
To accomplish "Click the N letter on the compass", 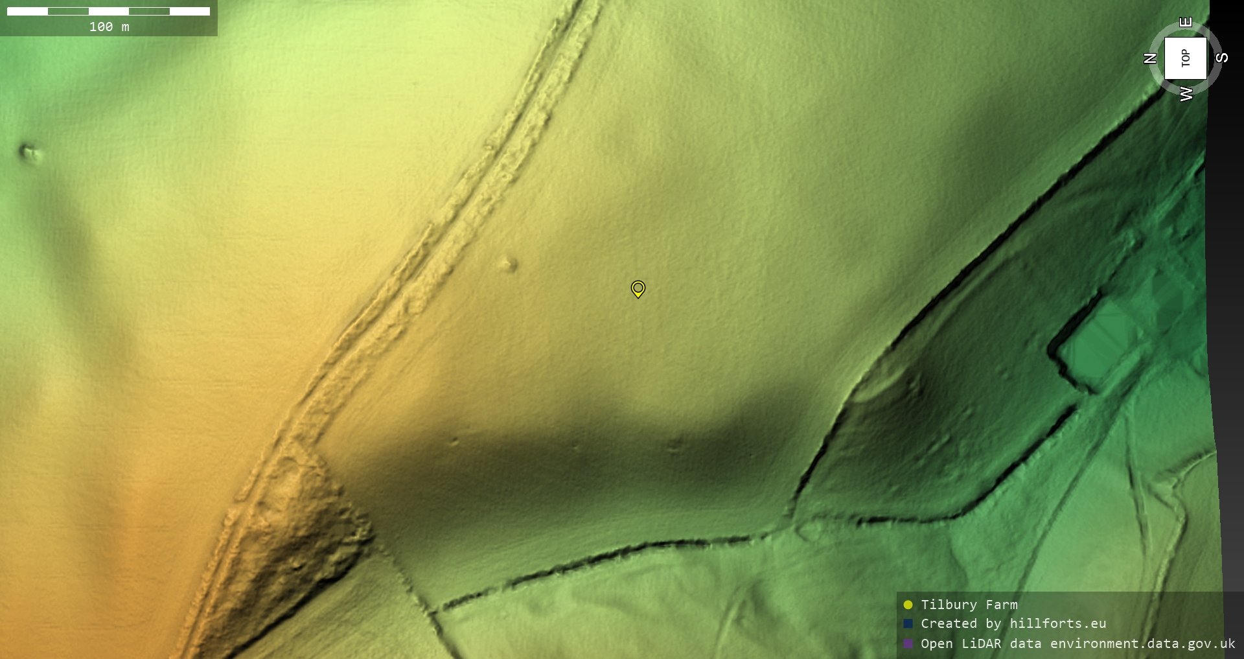I will 1151,58.
